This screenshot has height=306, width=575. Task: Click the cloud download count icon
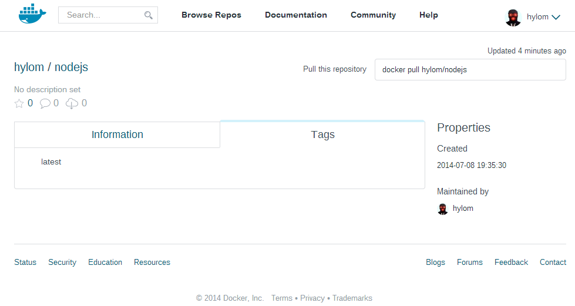click(x=72, y=103)
